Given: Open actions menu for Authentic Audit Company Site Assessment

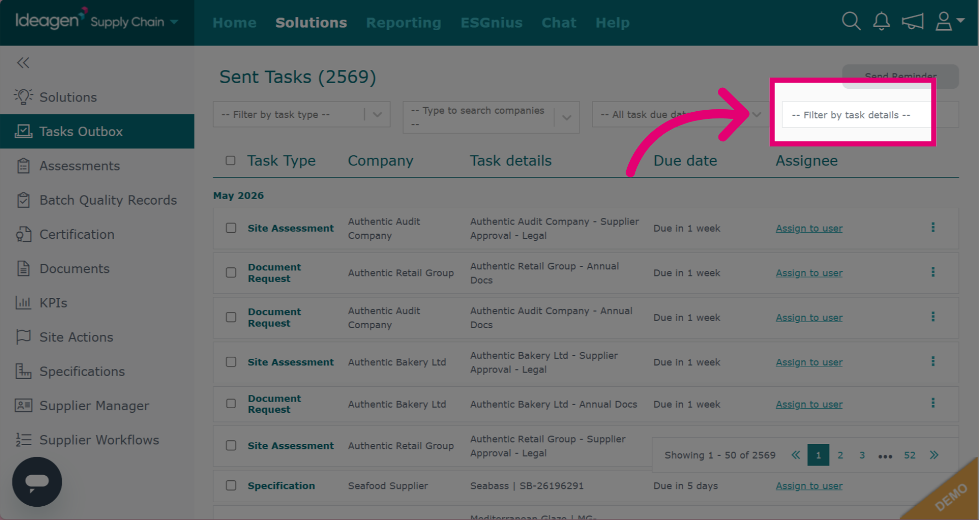Looking at the screenshot, I should (x=933, y=227).
